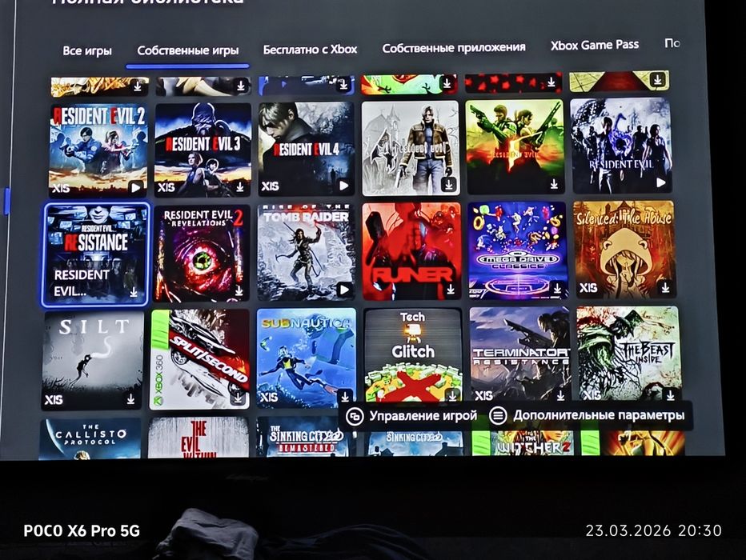
Task: Click the Дополнительные параметры menu button icon
Action: pyautogui.click(x=498, y=416)
